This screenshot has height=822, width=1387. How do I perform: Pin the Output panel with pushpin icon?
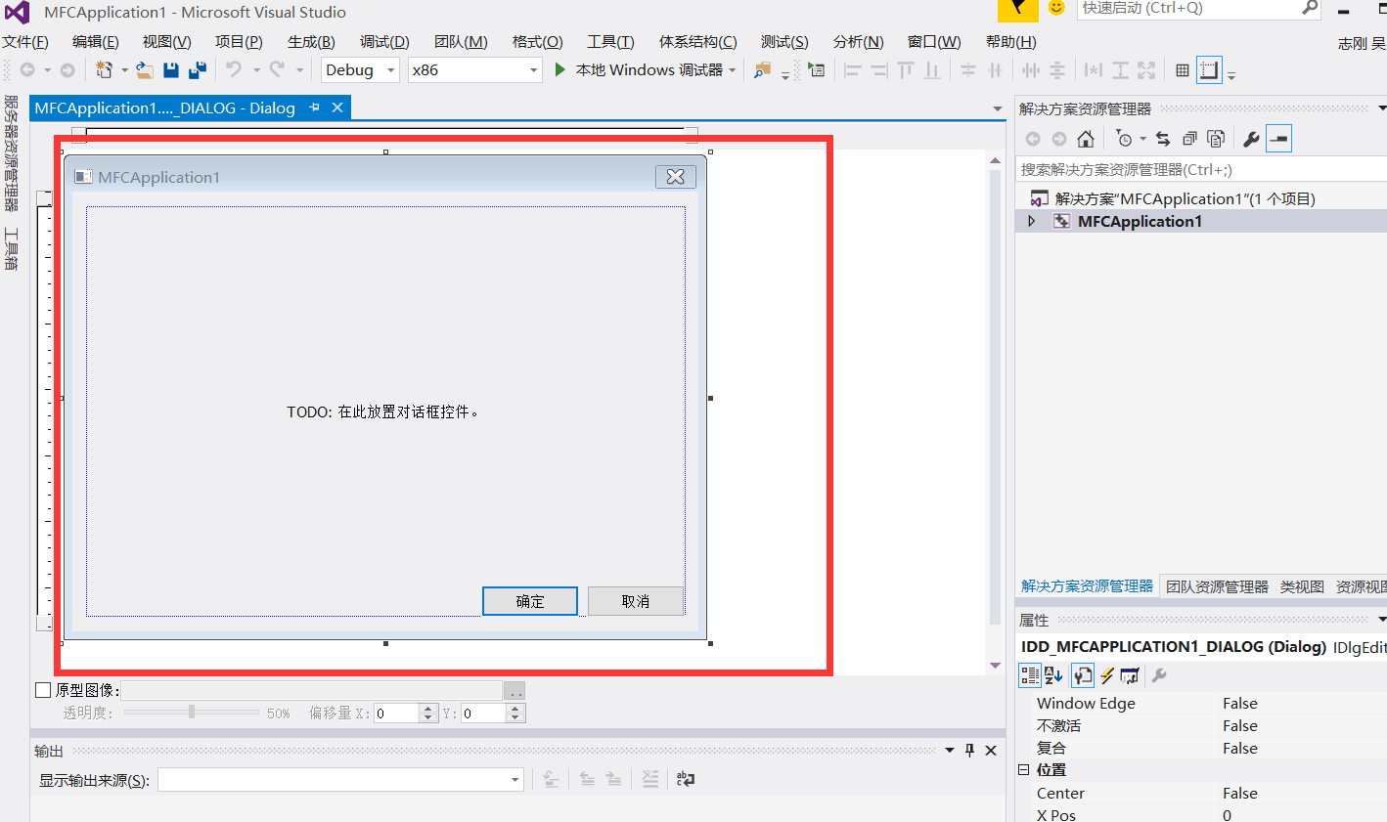click(x=970, y=750)
